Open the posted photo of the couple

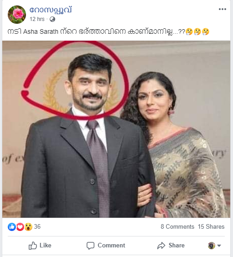pyautogui.click(x=116, y=129)
